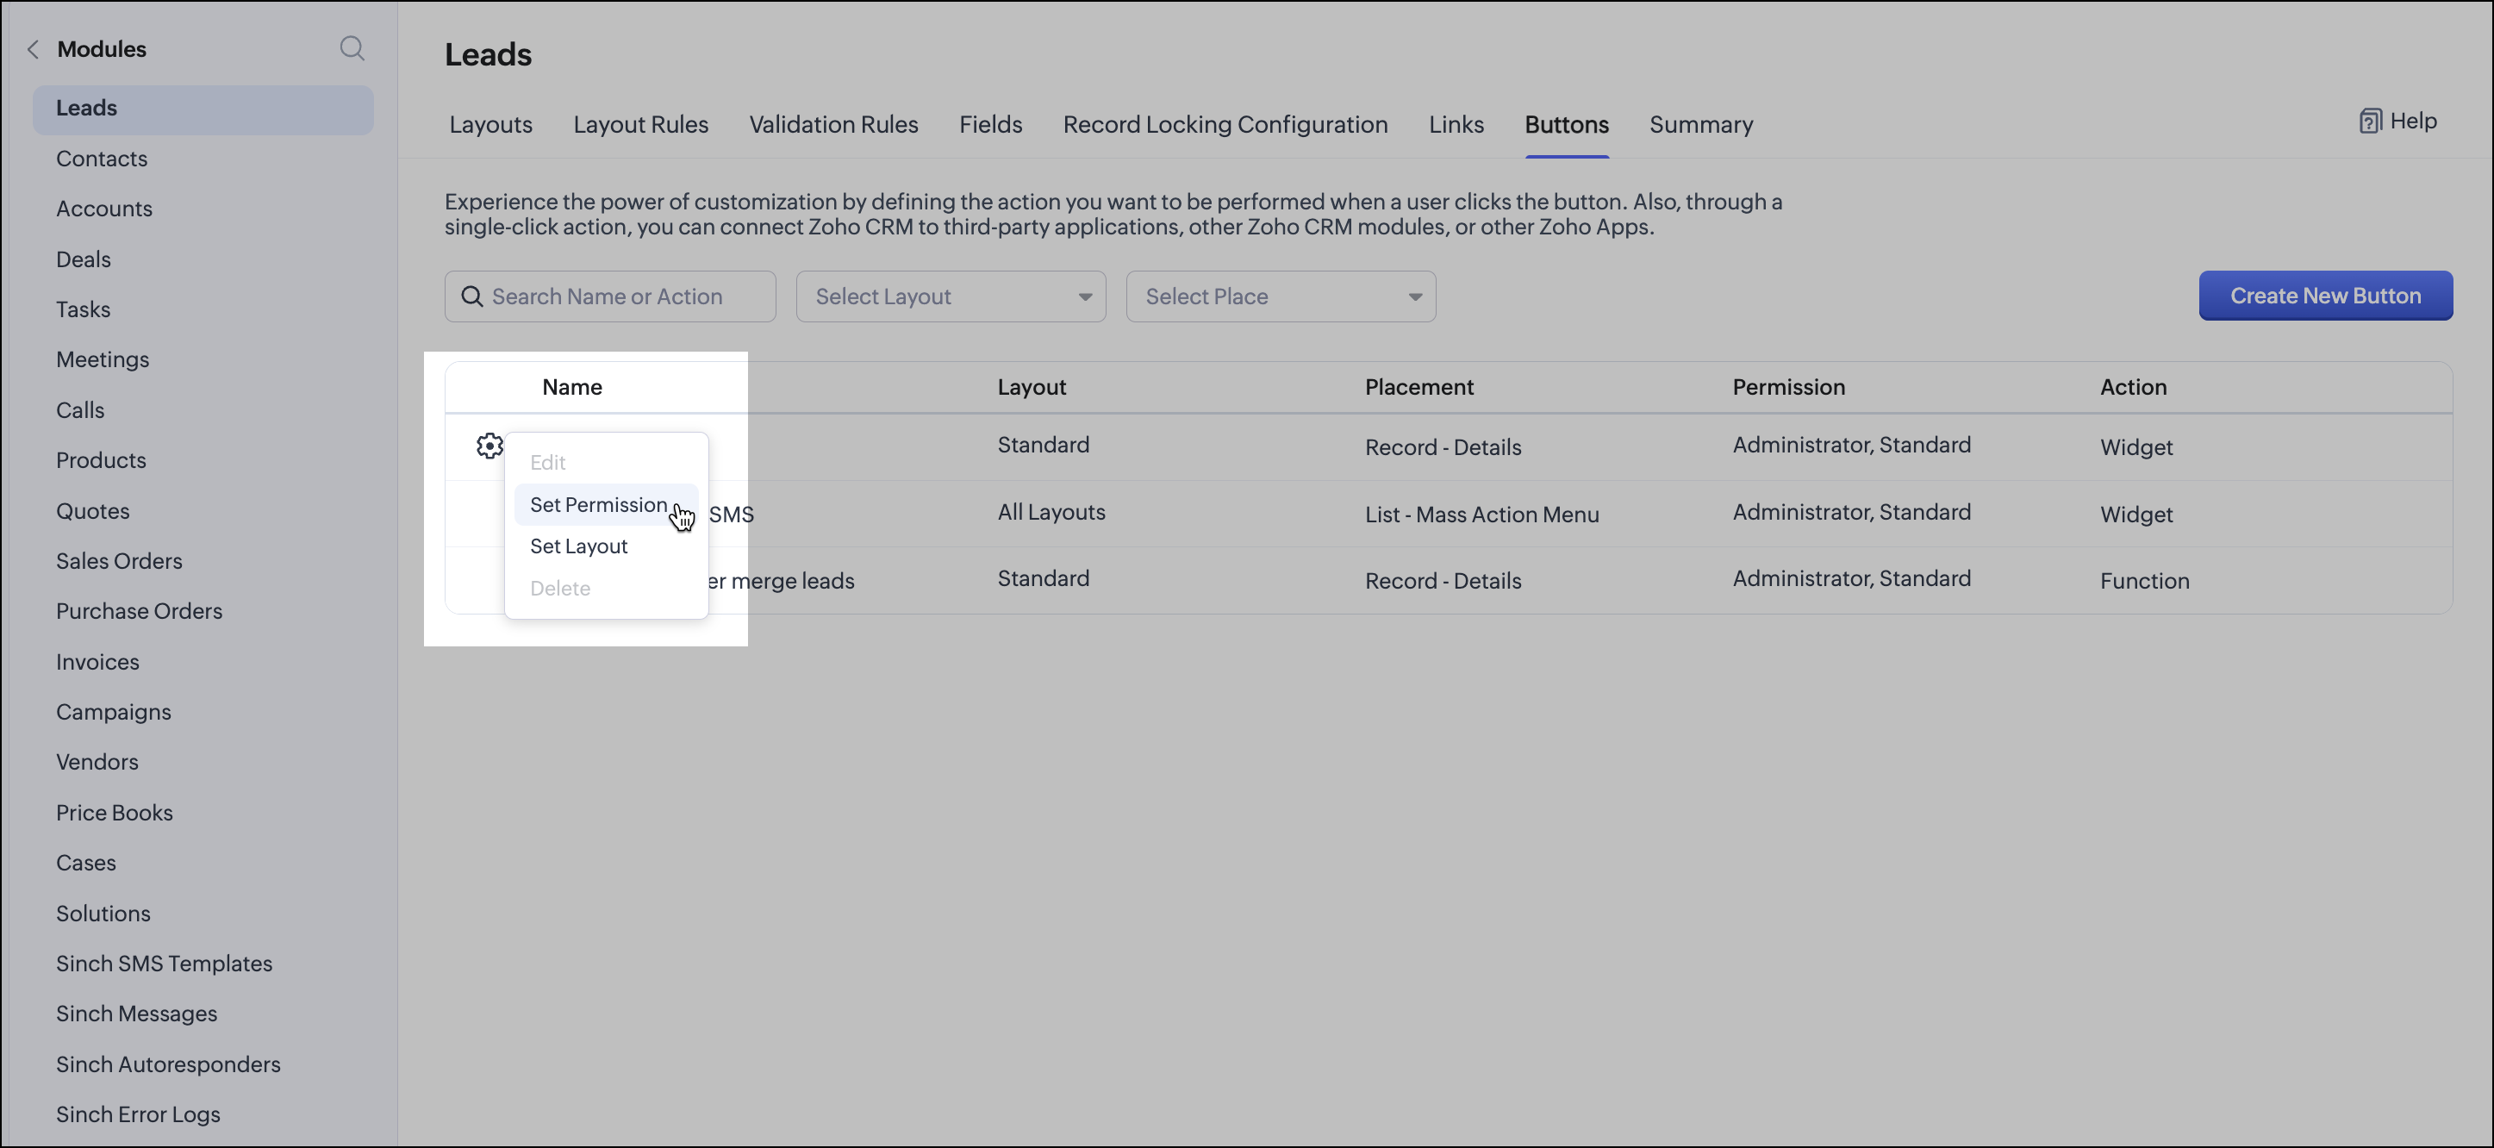2494x1148 pixels.
Task: Click the Search Name or Action field
Action: coord(610,296)
